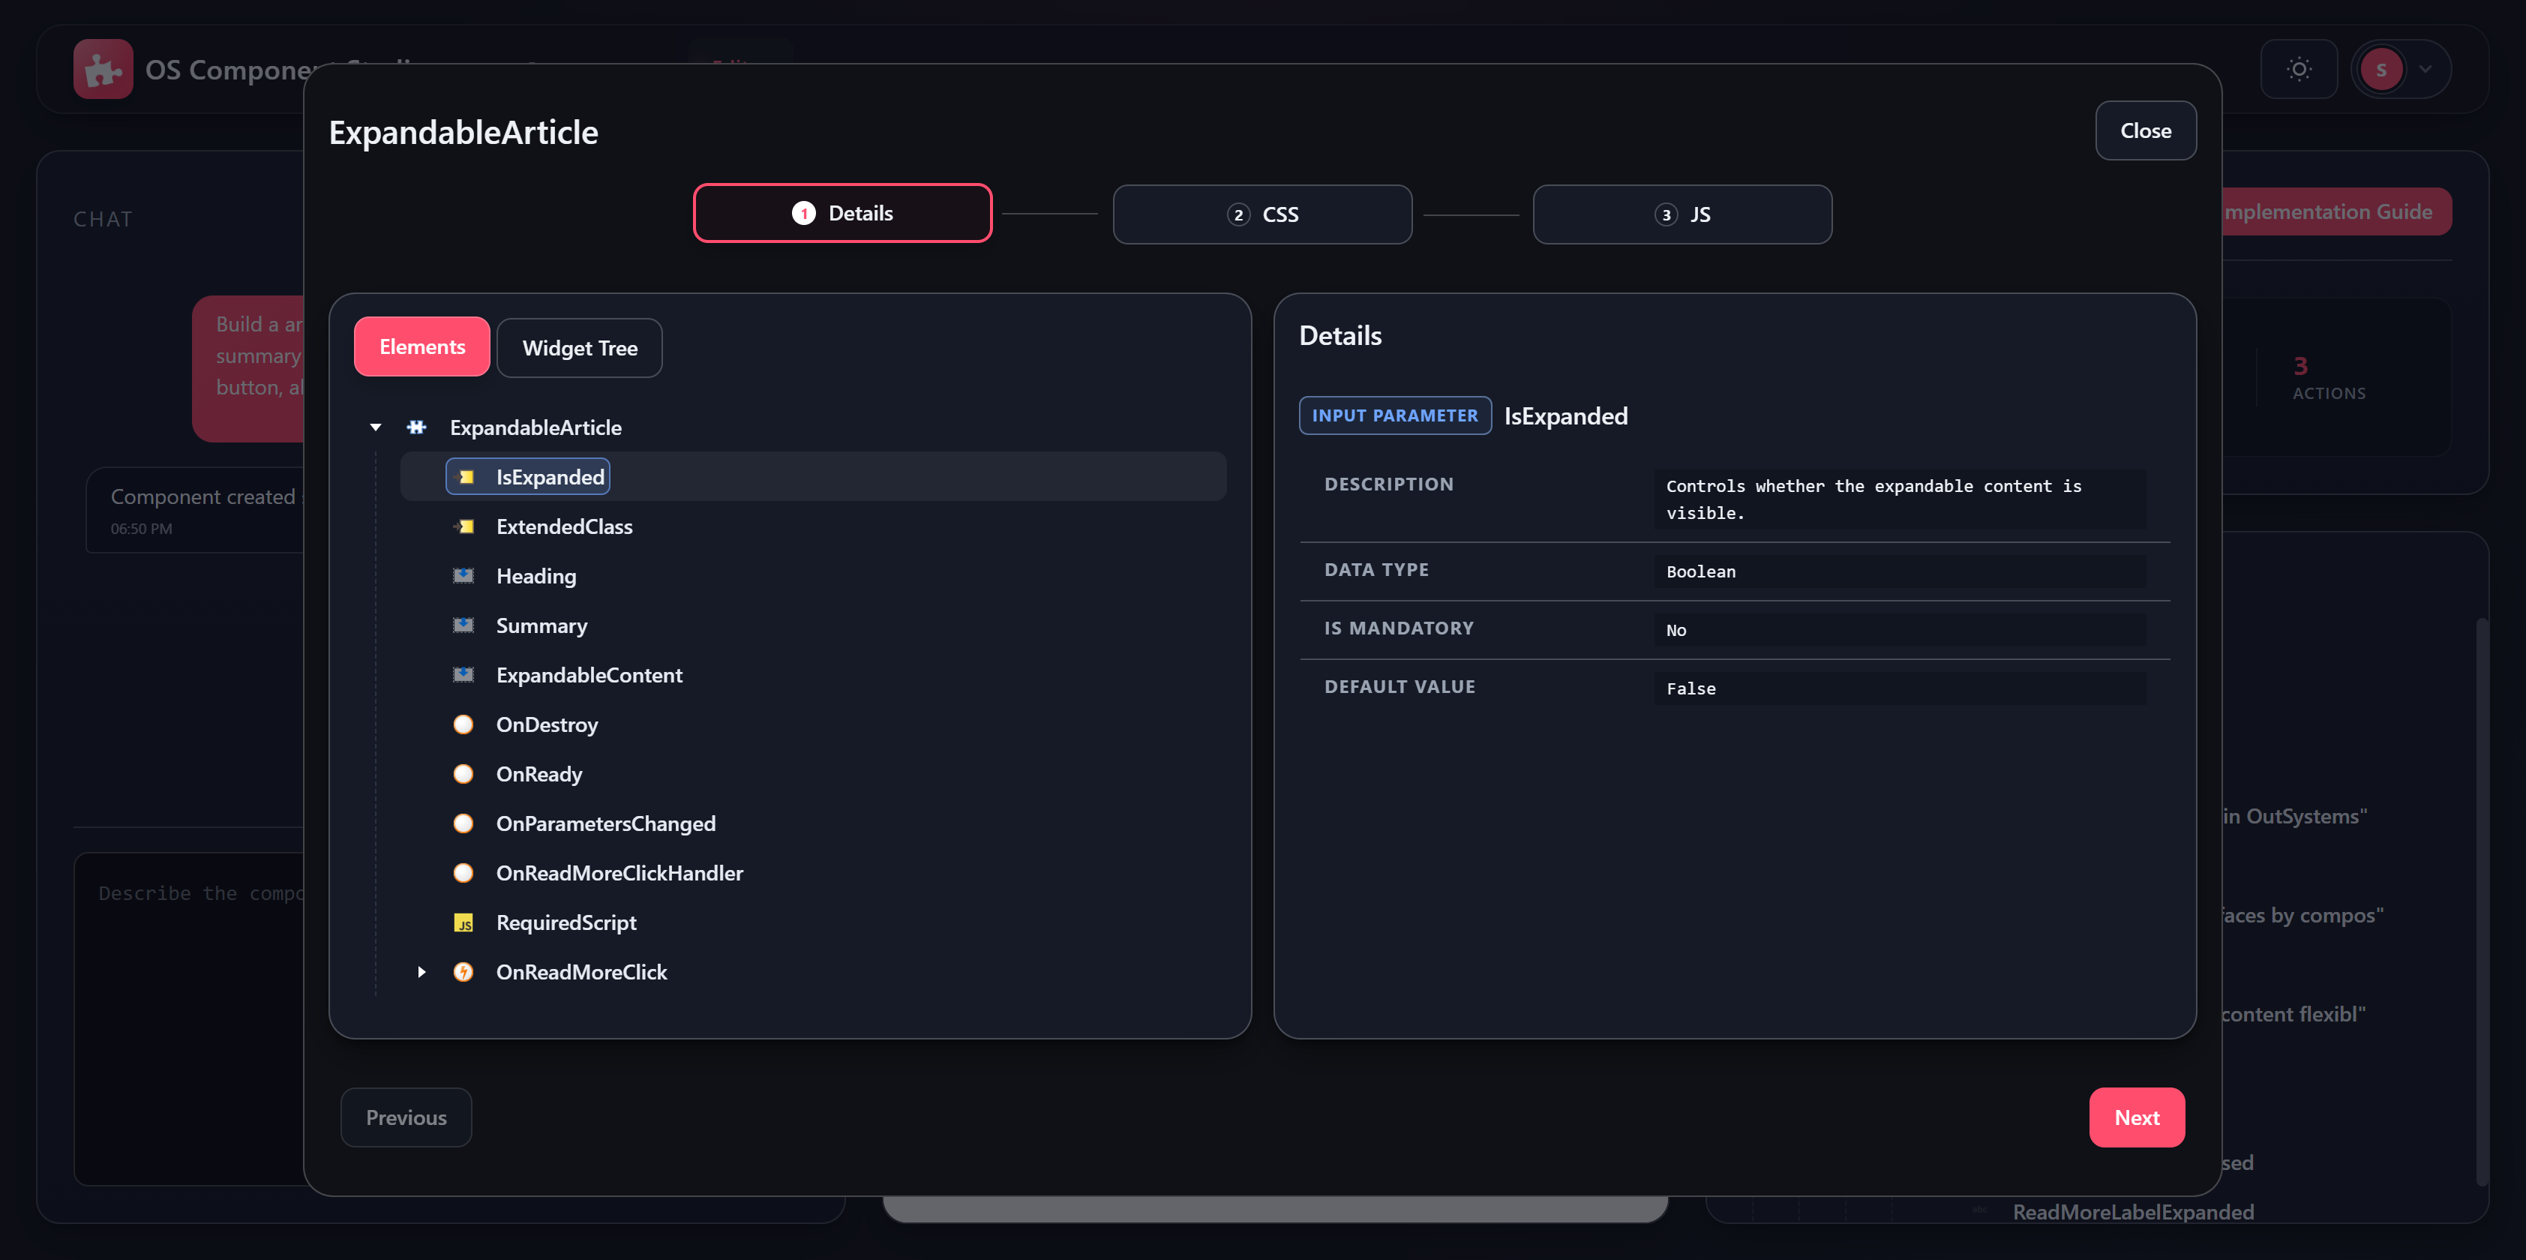Open the user menu chevron

tap(2425, 69)
